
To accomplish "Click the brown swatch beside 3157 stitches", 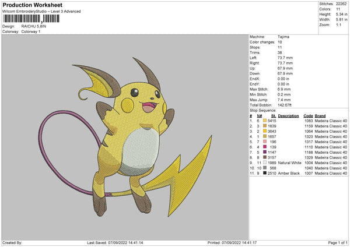I will click(265, 157).
